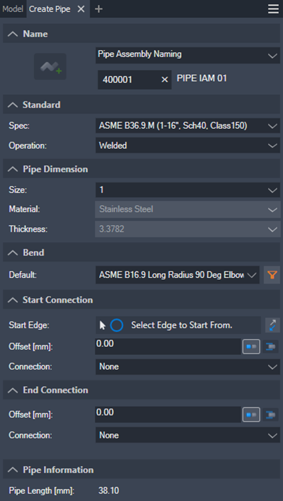Click the create pipe assembly icon
This screenshot has width=283, height=501.
coord(50,66)
